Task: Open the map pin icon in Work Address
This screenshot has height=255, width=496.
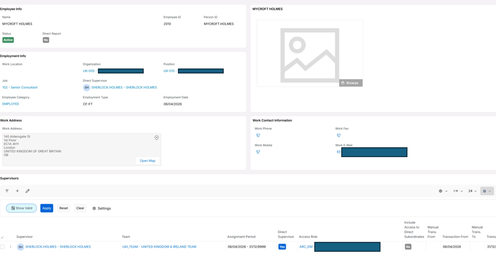Action: 157,138
